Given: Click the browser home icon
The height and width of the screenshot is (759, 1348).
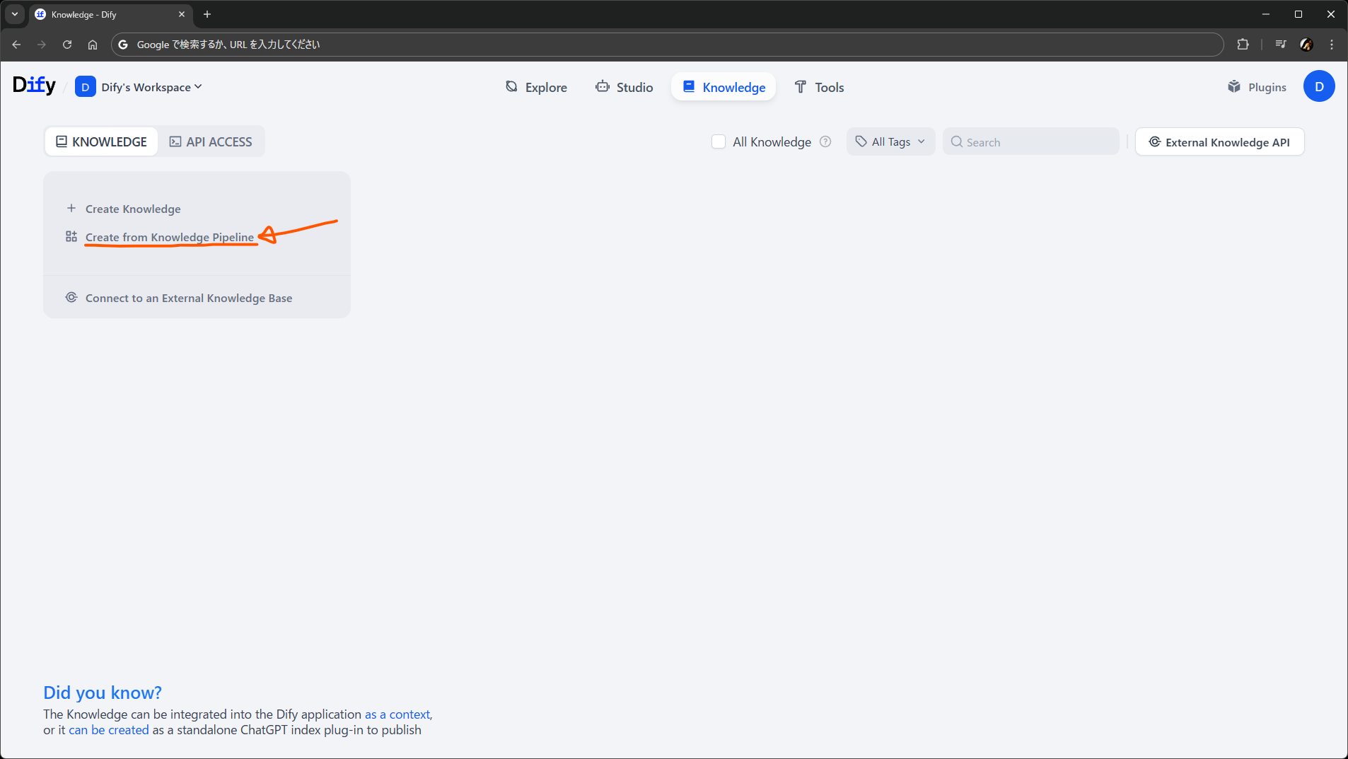Looking at the screenshot, I should tap(93, 45).
